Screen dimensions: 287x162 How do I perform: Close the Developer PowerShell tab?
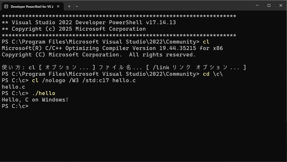pos(58,6)
